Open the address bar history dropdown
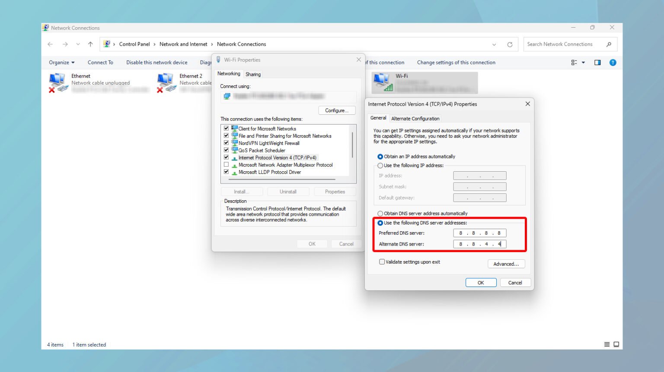 (x=494, y=44)
